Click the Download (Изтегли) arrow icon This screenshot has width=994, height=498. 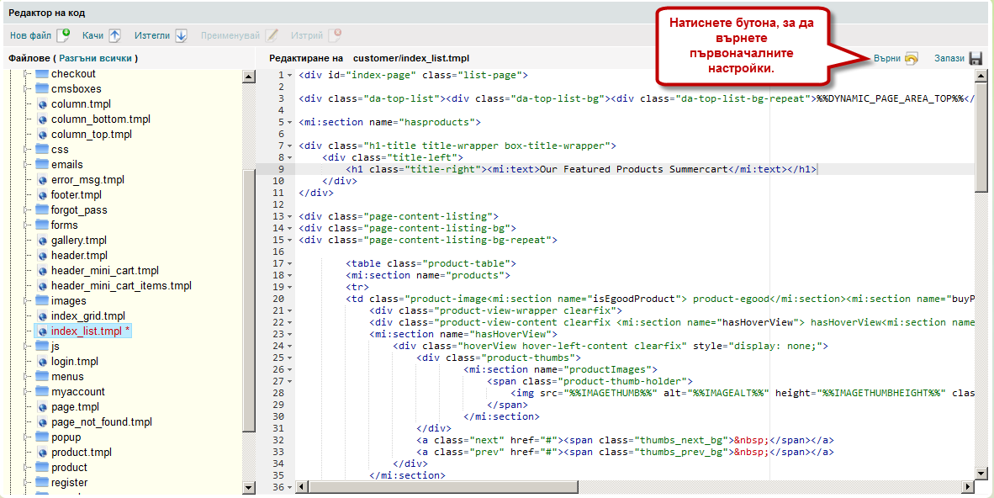(180, 35)
